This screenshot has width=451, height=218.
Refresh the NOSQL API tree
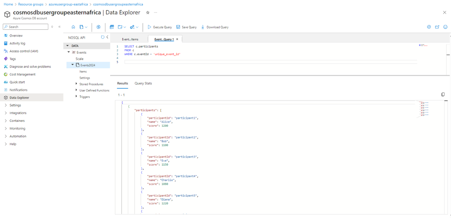[x=102, y=37]
